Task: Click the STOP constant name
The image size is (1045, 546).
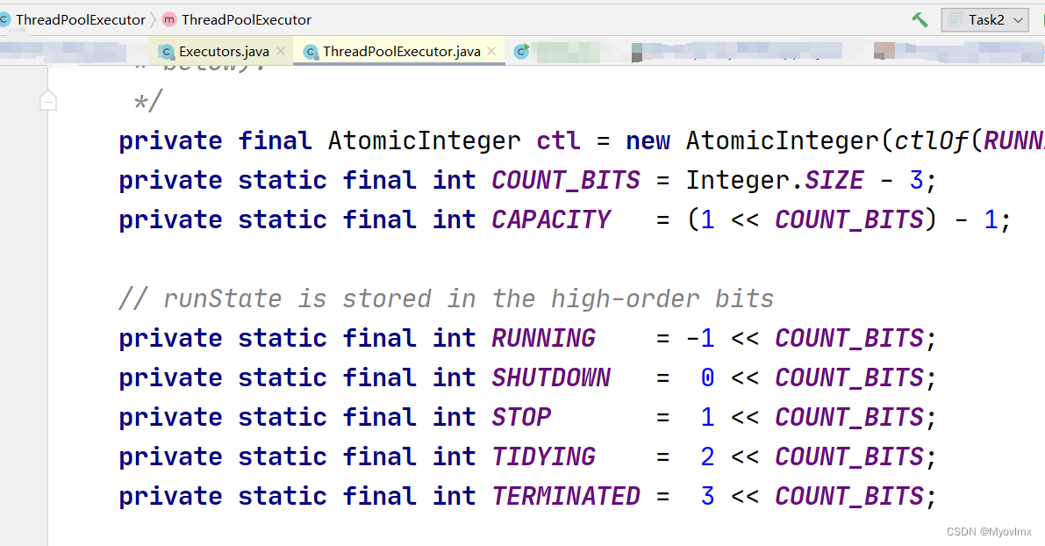Action: 521,417
